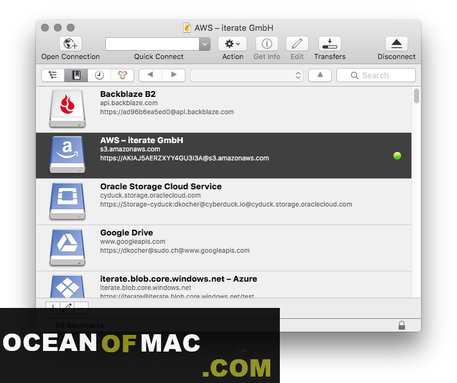Show the History clock view
Image resolution: width=457 pixels, height=383 pixels.
click(99, 75)
